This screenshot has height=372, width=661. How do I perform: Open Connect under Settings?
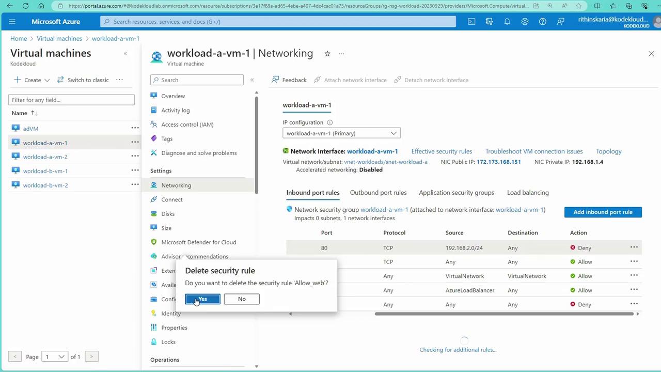point(172,199)
